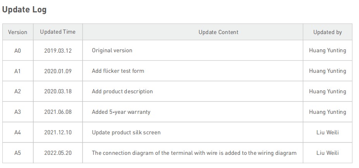Click version A5 cell
The height and width of the screenshot is (168, 359).
point(17,153)
